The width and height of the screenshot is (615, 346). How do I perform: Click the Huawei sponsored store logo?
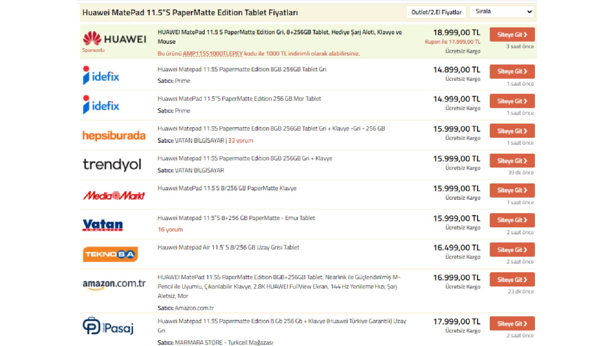pos(114,38)
